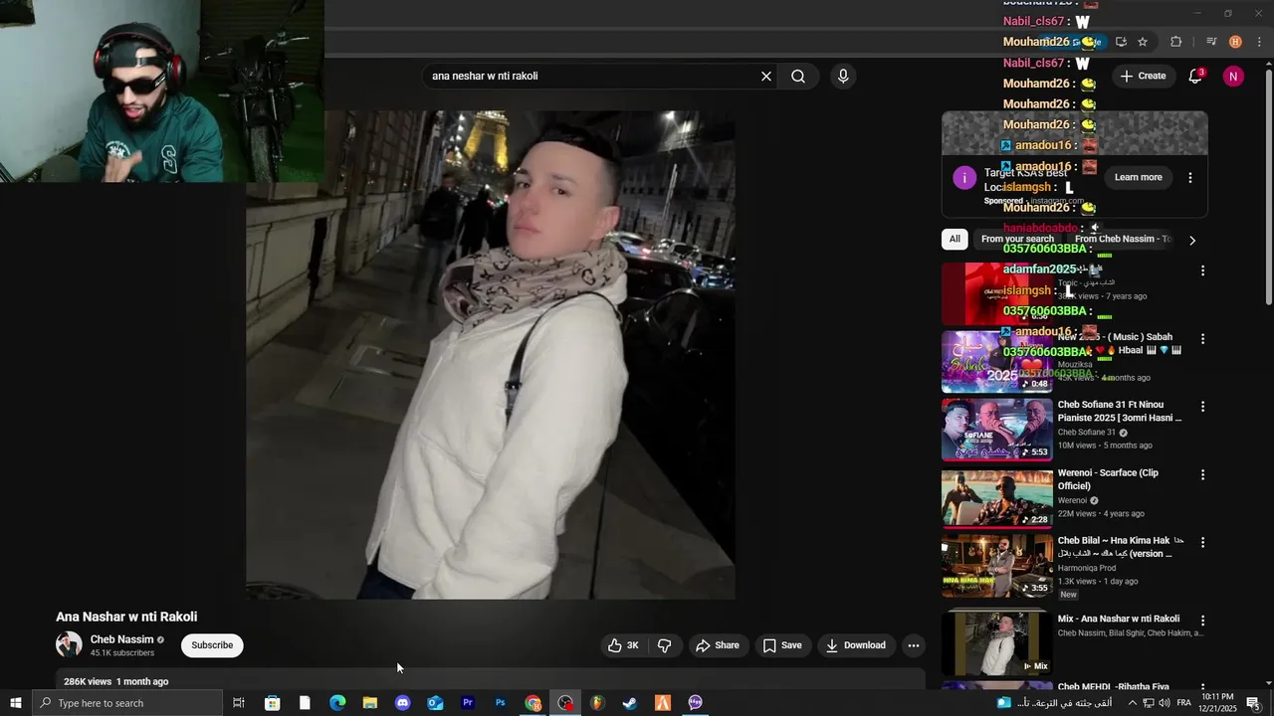Share the Ana Nashar video
The height and width of the screenshot is (716, 1274).
click(x=718, y=645)
